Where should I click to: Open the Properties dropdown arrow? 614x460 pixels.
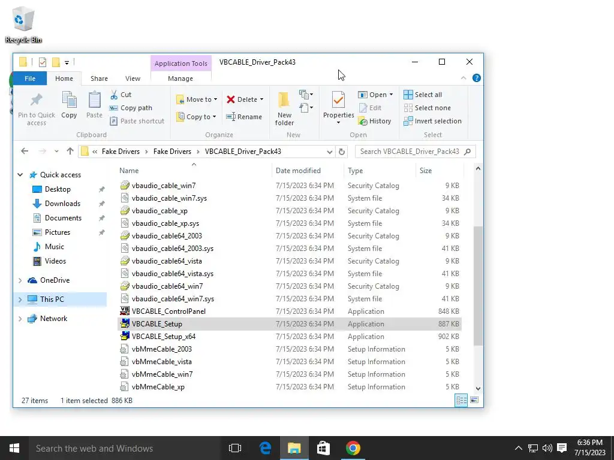[338, 122]
